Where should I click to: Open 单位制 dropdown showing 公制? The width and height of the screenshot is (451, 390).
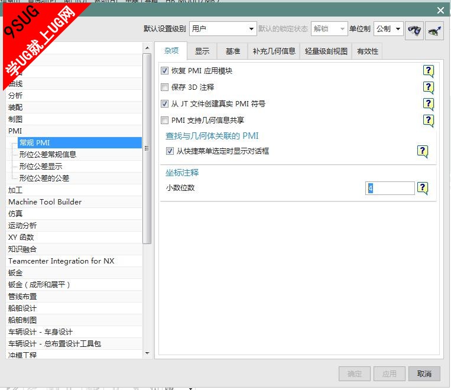tap(388, 29)
